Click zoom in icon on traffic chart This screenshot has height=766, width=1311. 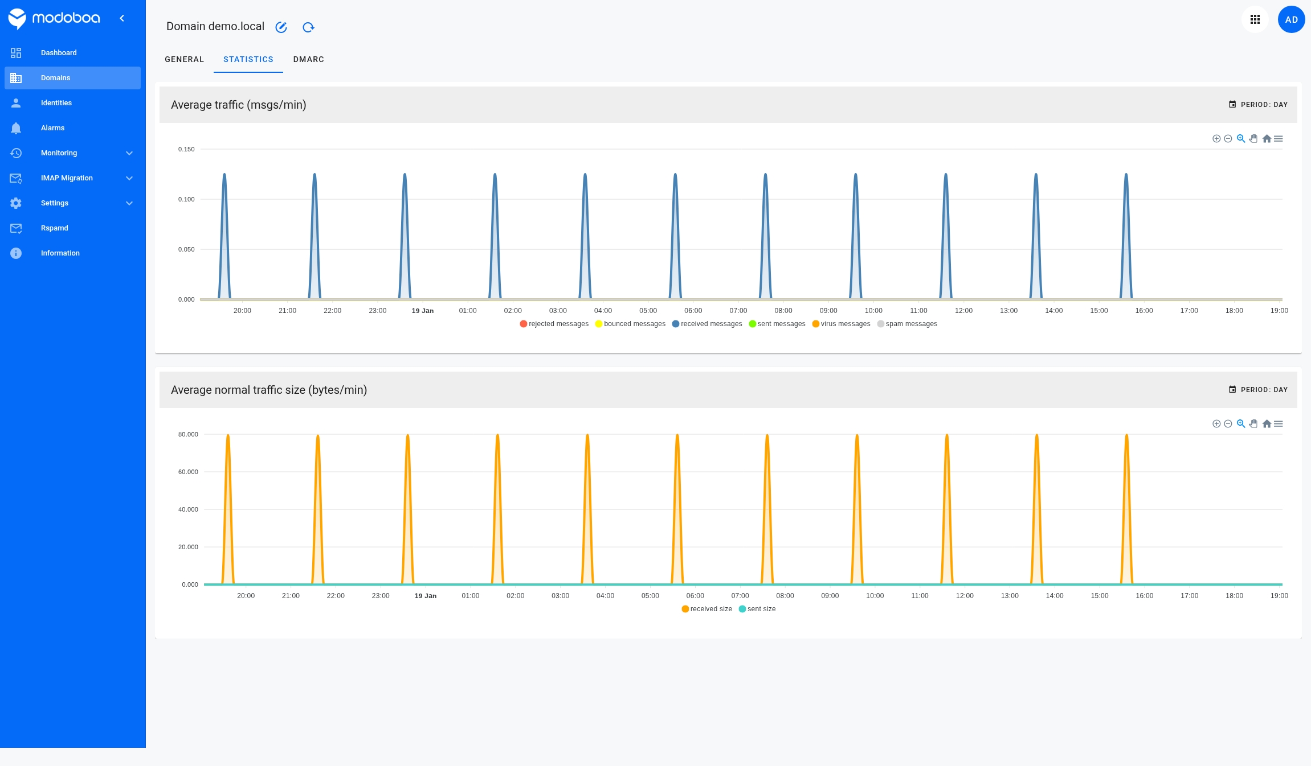click(x=1216, y=139)
